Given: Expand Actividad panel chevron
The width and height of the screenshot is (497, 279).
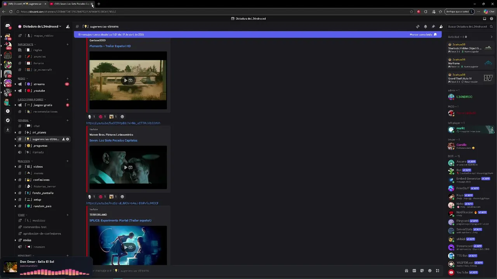Looking at the screenshot, I should coord(492,37).
